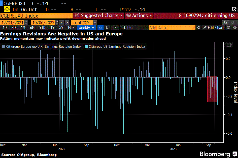Open the chart type dropdown arrow
The image size is (238, 158).
(x=116, y=28)
